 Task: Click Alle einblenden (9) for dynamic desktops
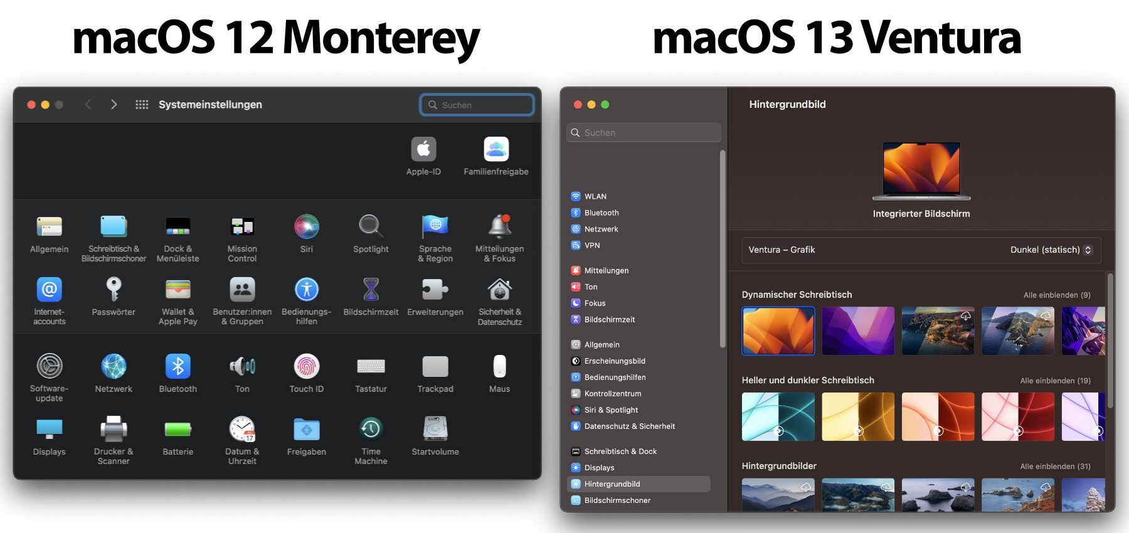point(1056,295)
